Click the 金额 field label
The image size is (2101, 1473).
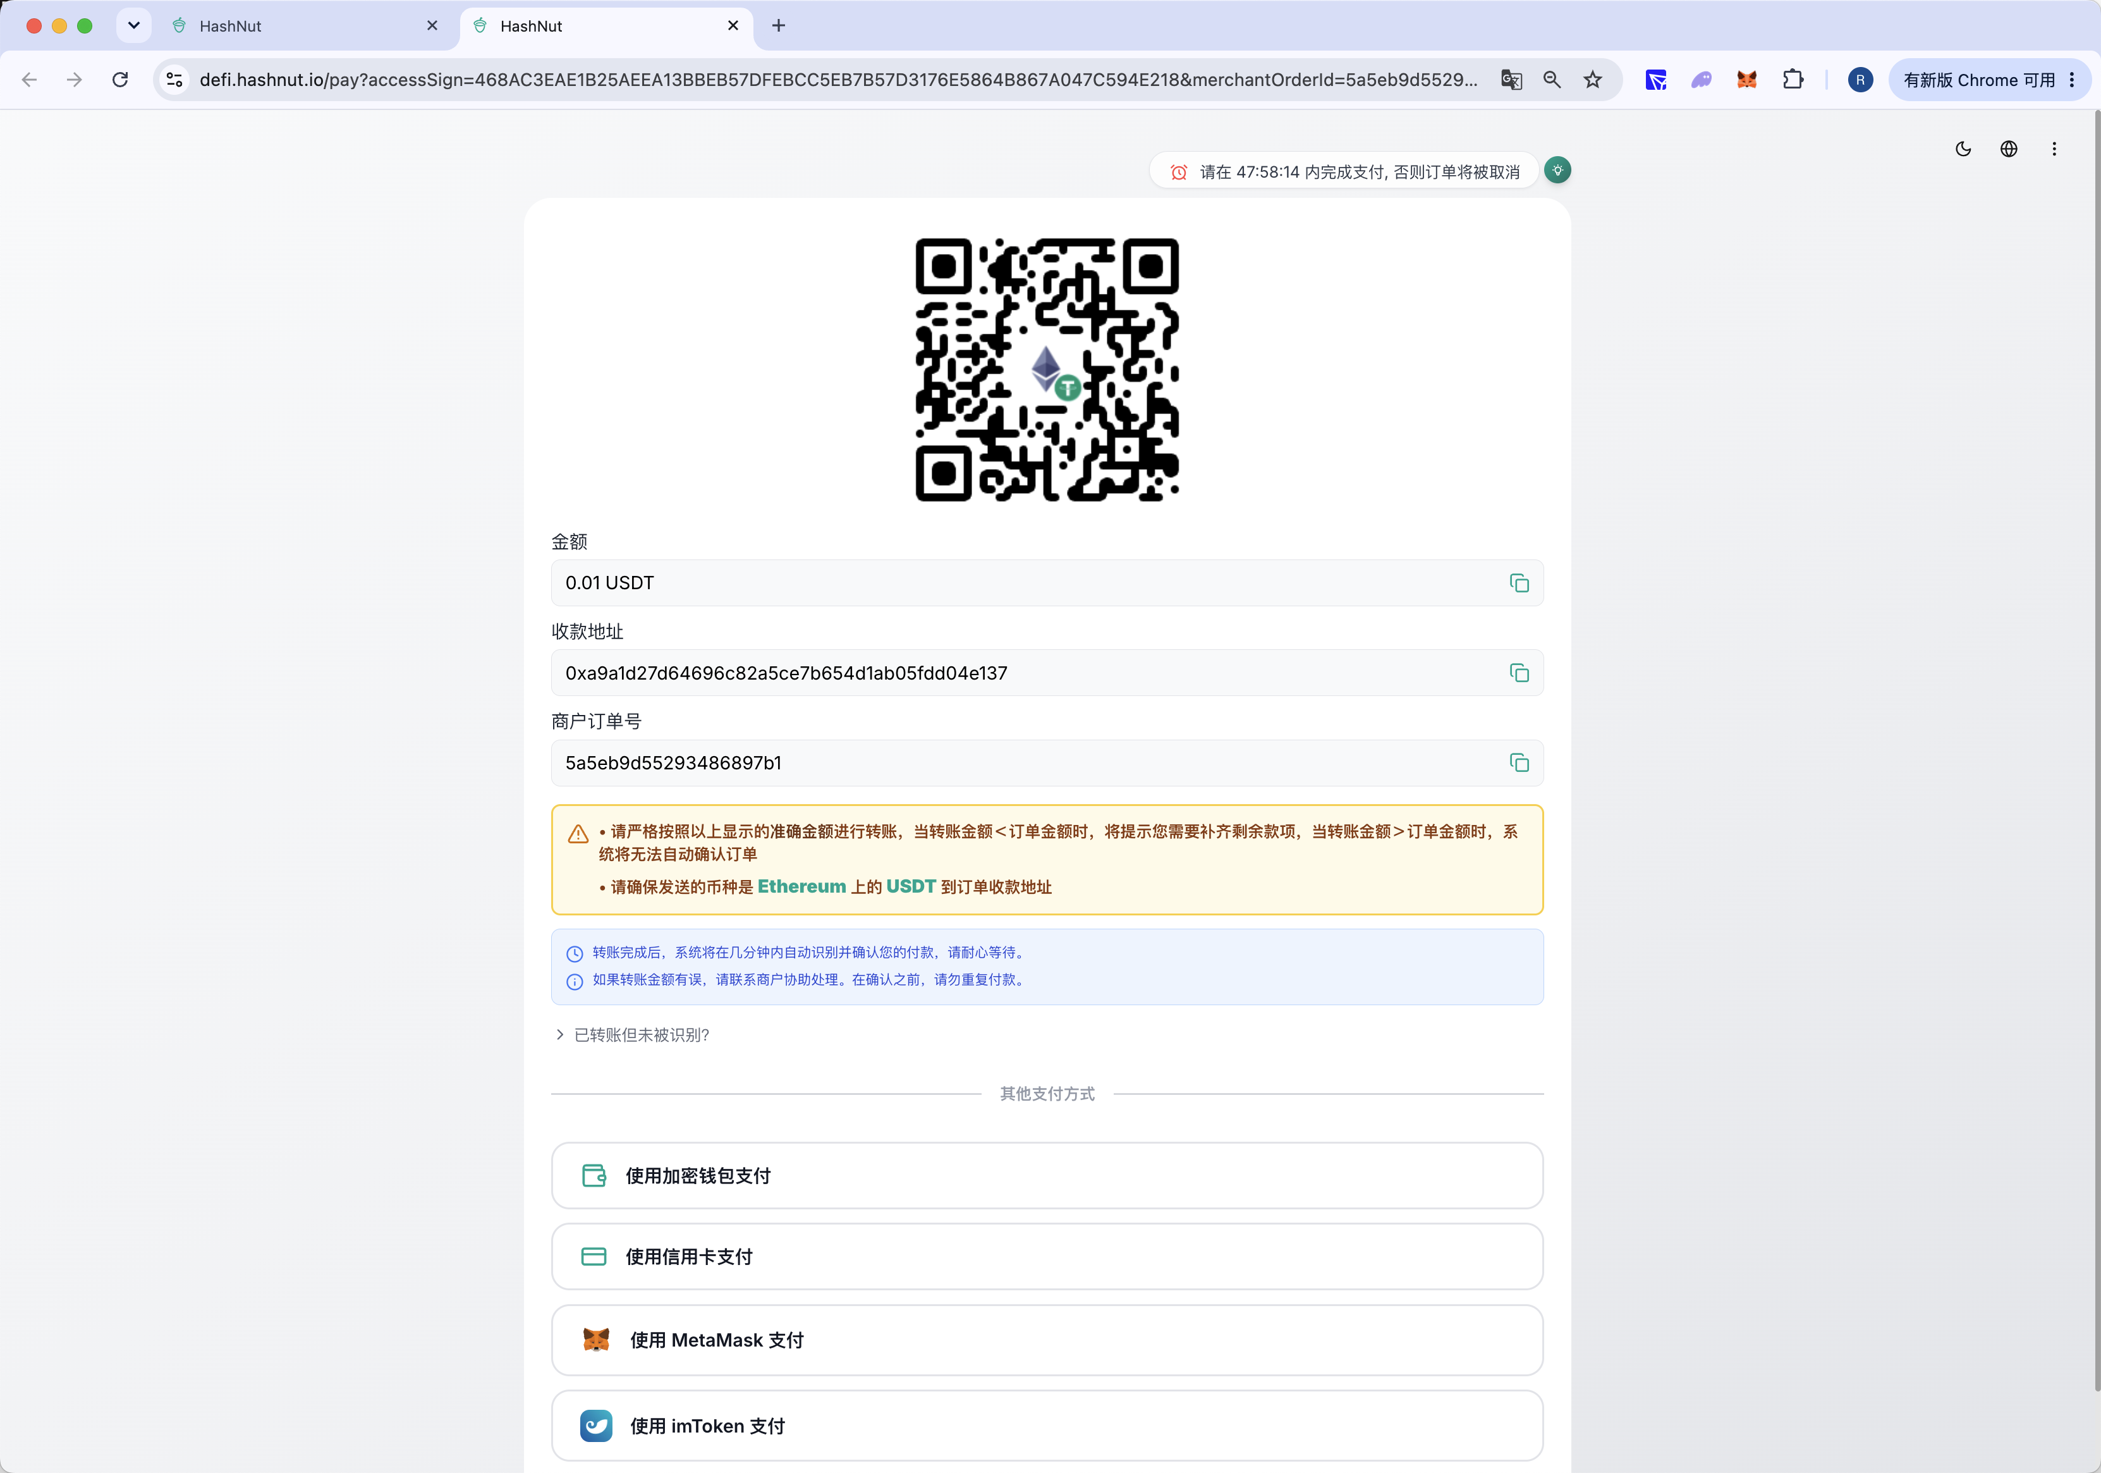tap(569, 542)
